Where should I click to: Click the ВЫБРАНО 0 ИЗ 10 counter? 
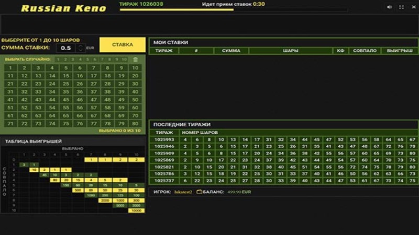coord(119,131)
